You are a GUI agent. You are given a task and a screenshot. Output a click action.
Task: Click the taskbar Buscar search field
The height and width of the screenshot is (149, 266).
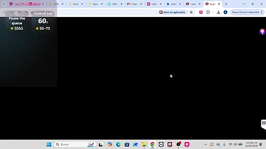click(x=75, y=144)
